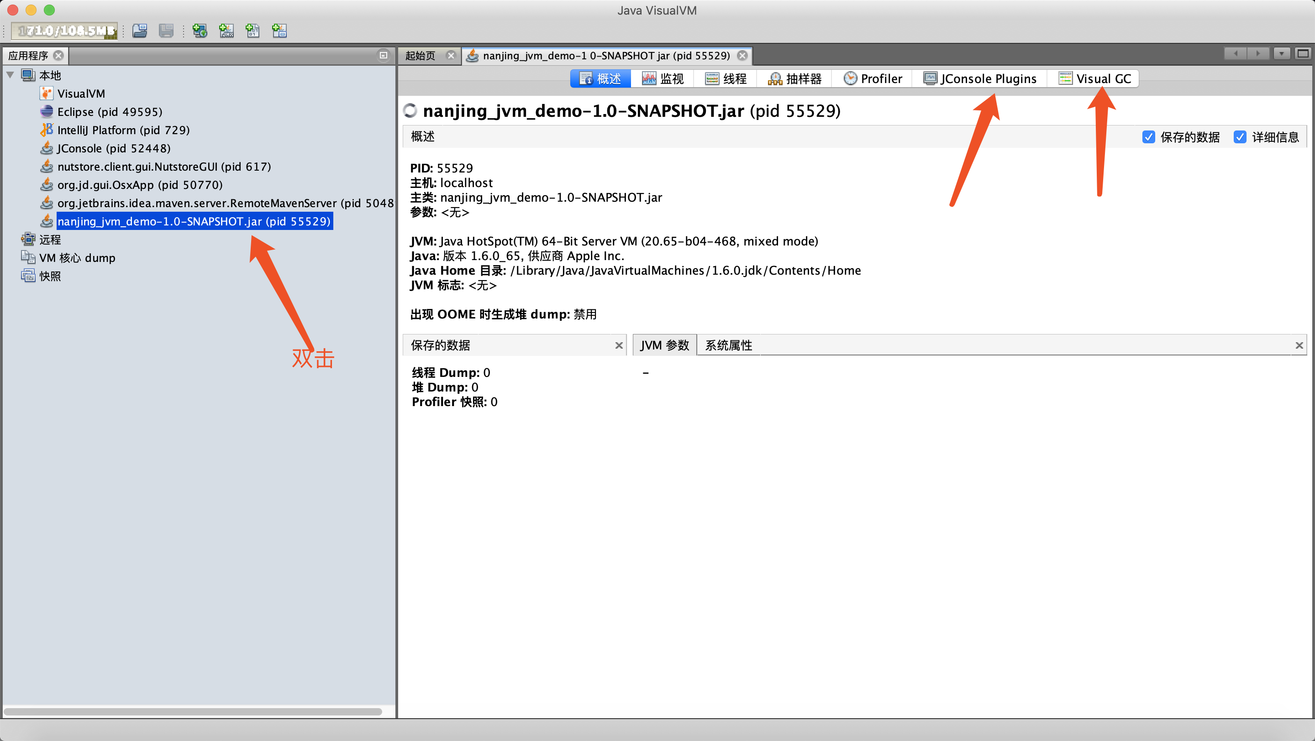Click the org.jd.gui.OsxApp Java icon
Screen dimensions: 1315x741
click(x=47, y=185)
